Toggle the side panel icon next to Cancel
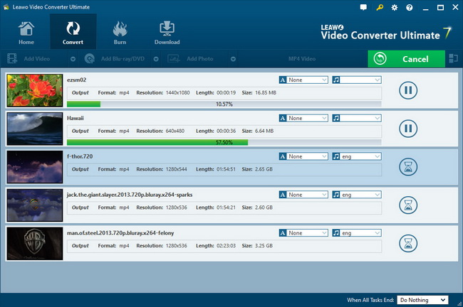Viewport: 463px width, 307px height. pyautogui.click(x=453, y=59)
